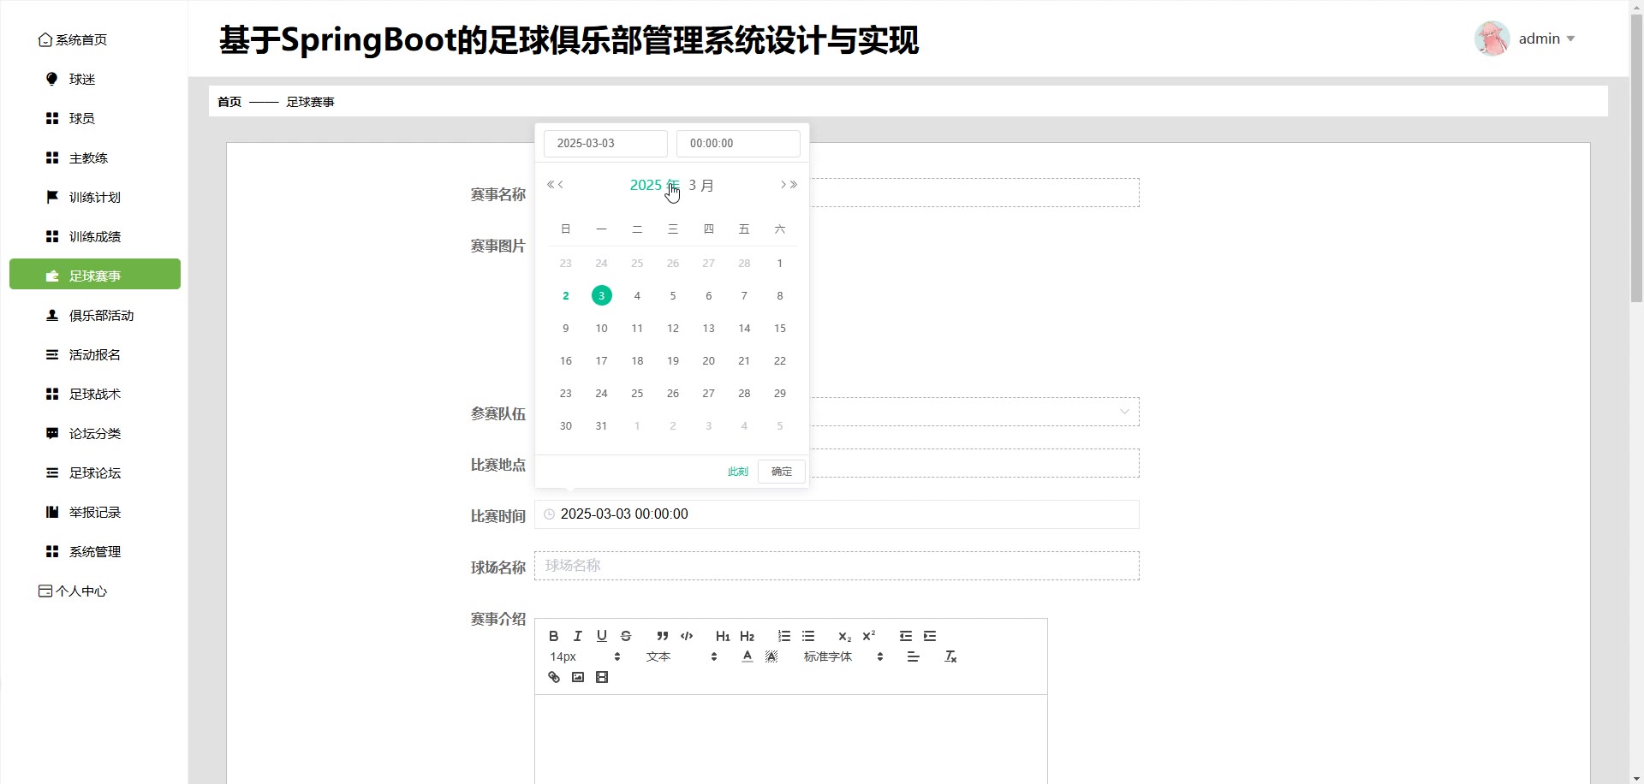The height and width of the screenshot is (784, 1644).
Task: Open the 足球战术 menu item
Action: tap(95, 395)
